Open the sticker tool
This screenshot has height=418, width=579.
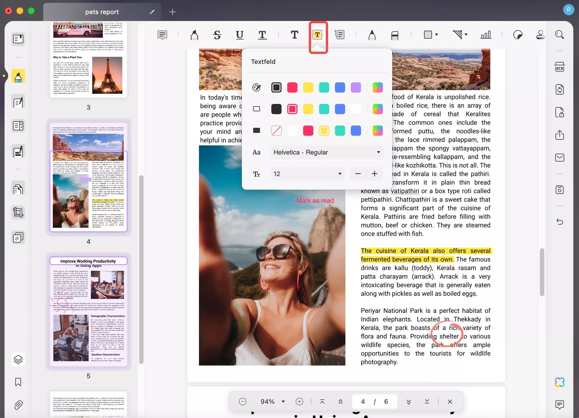point(518,35)
